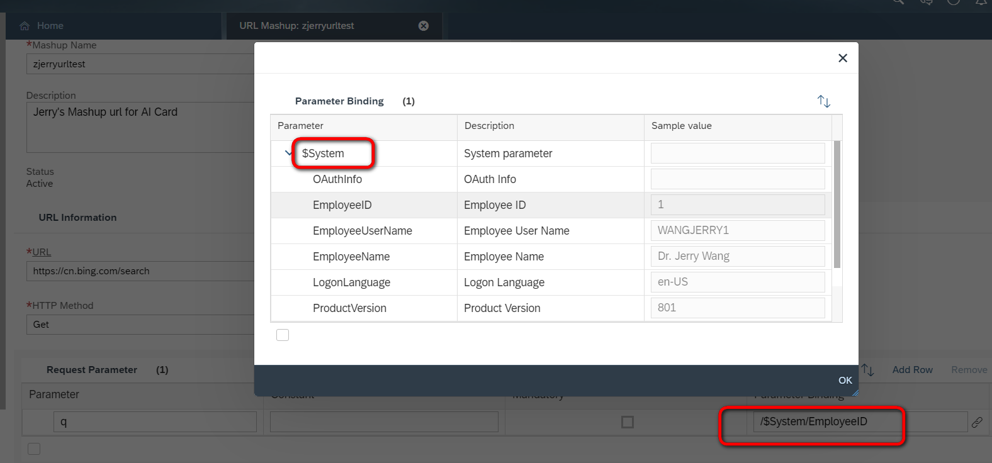Toggle the Mandatory checkbox for parameter q
992x463 pixels.
point(628,422)
